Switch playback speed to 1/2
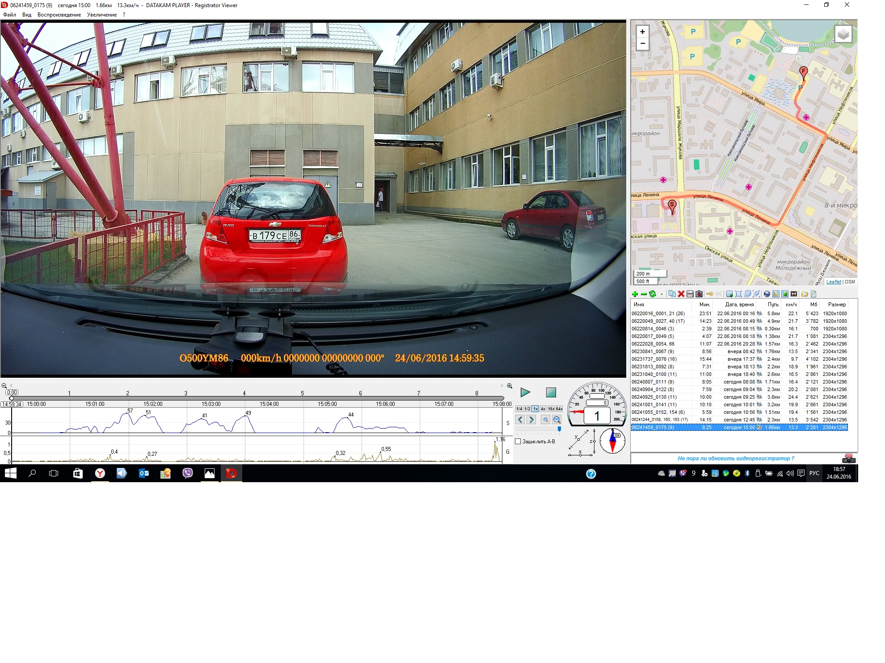The width and height of the screenshot is (885, 663). (x=527, y=409)
